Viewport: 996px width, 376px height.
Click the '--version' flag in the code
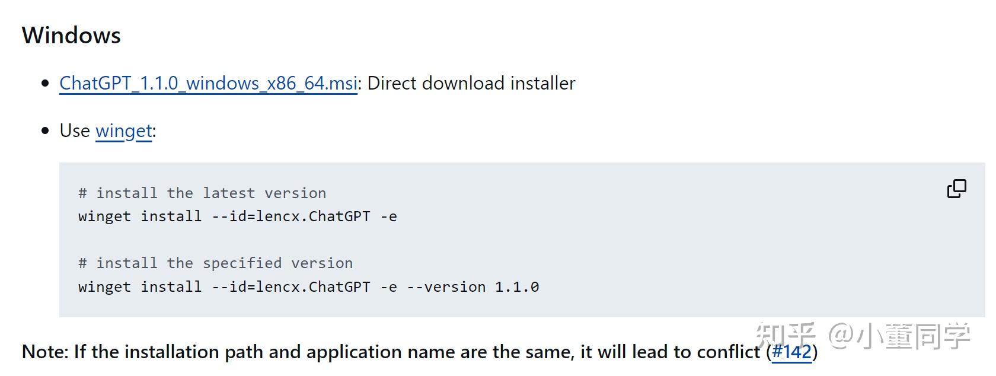pyautogui.click(x=446, y=287)
